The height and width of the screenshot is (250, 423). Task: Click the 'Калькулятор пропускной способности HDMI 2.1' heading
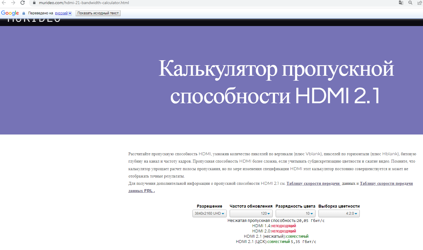click(276, 82)
